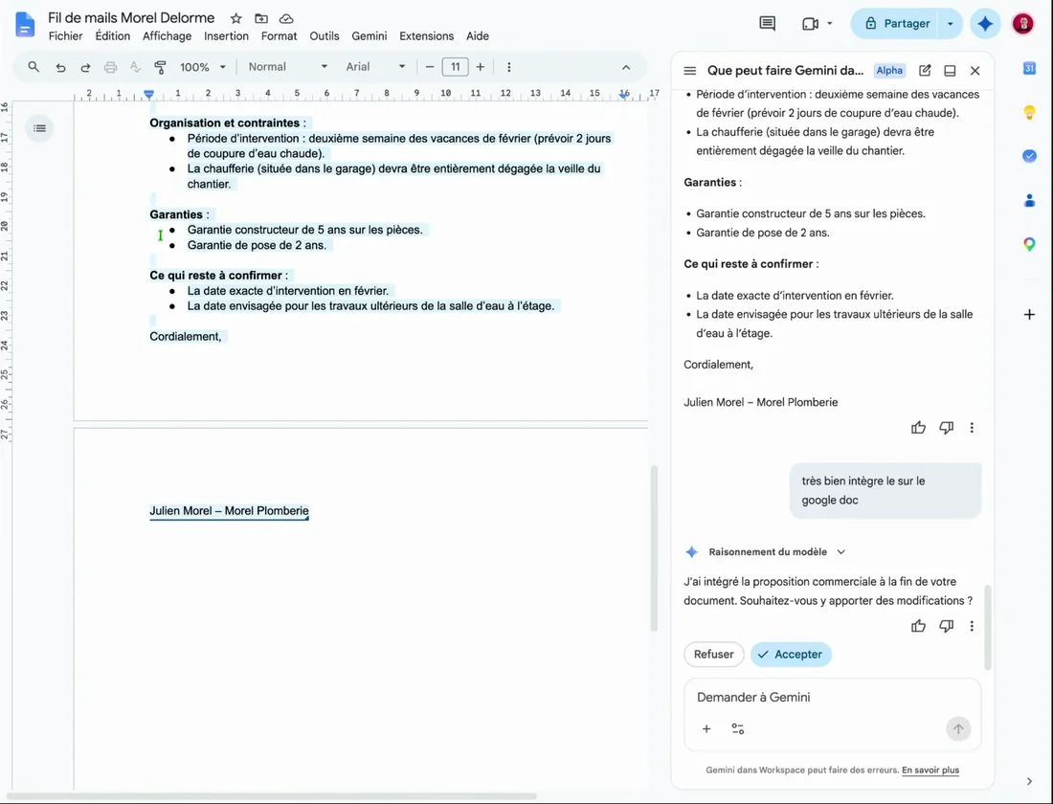Open the Insertion menu
The image size is (1053, 804).
coord(226,36)
